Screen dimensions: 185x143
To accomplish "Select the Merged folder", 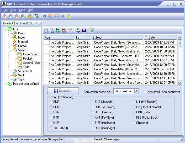I will [x=23, y=42].
